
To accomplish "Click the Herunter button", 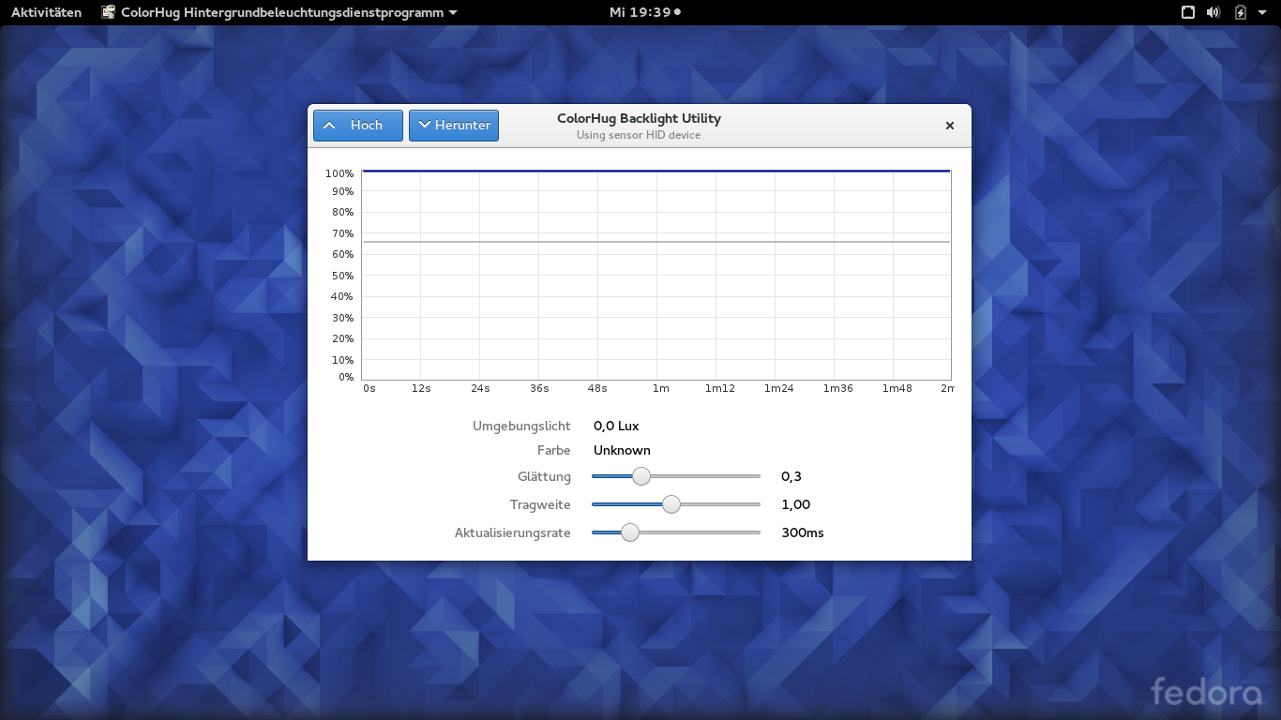I will click(454, 126).
